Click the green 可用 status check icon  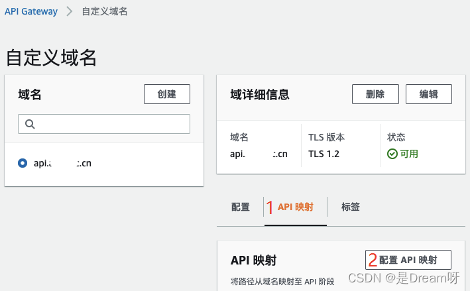[392, 154]
